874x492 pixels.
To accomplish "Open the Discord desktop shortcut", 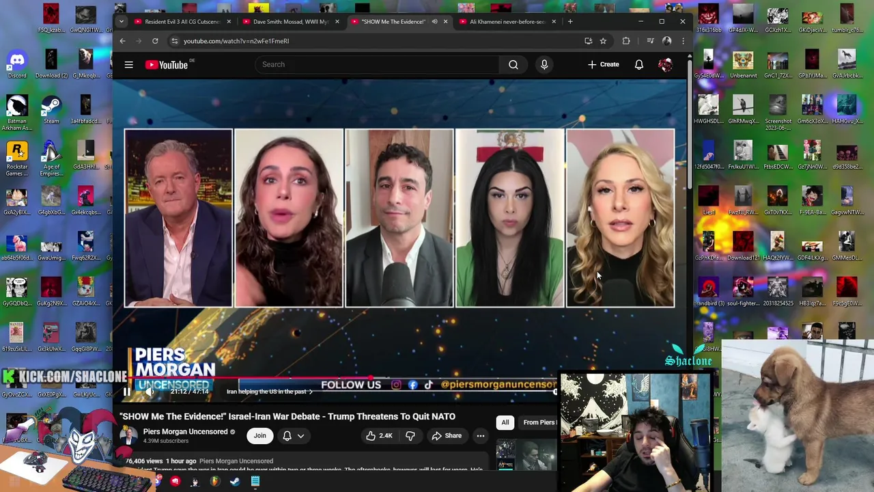I will point(16,65).
